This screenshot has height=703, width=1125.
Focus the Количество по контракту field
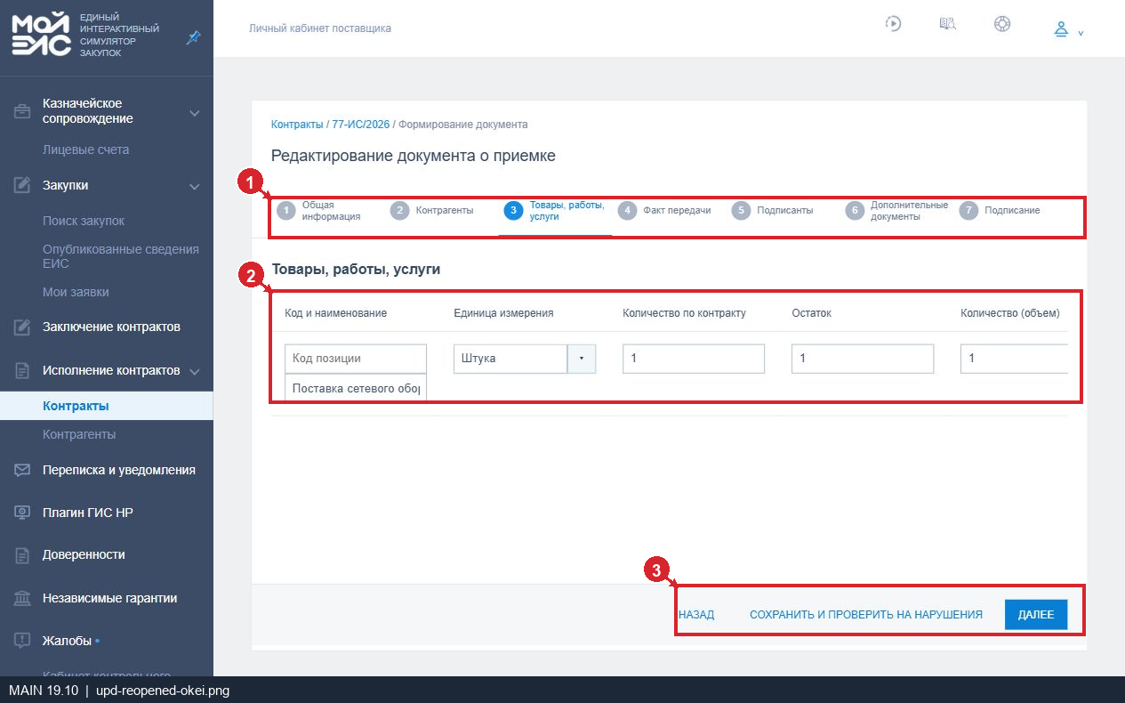(694, 359)
